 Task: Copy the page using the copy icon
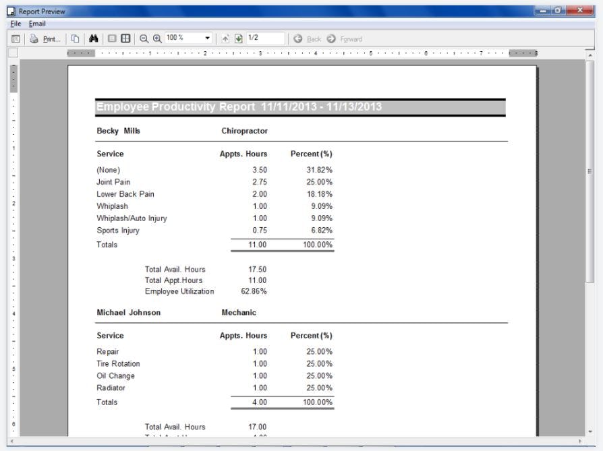[76, 39]
